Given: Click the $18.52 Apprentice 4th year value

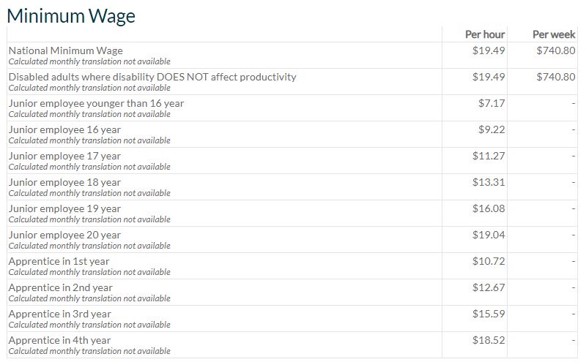Looking at the screenshot, I should click(489, 340).
